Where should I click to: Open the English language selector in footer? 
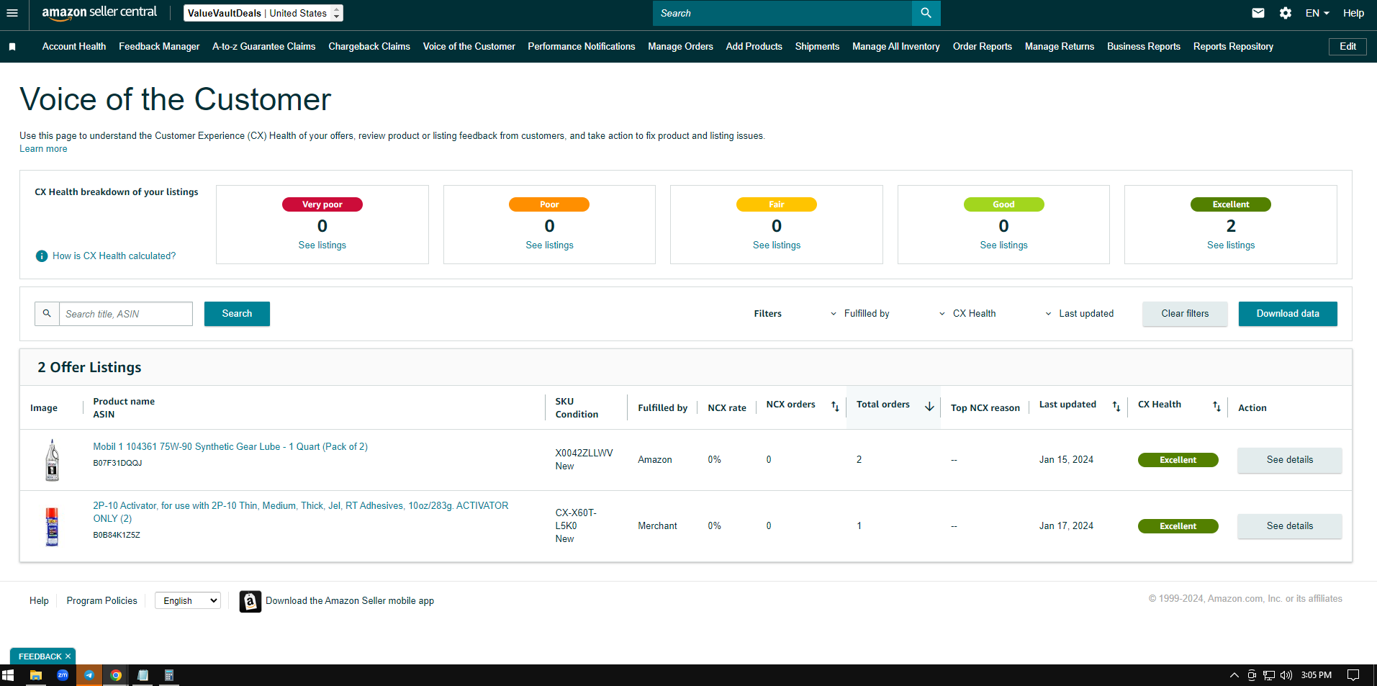[x=188, y=601]
